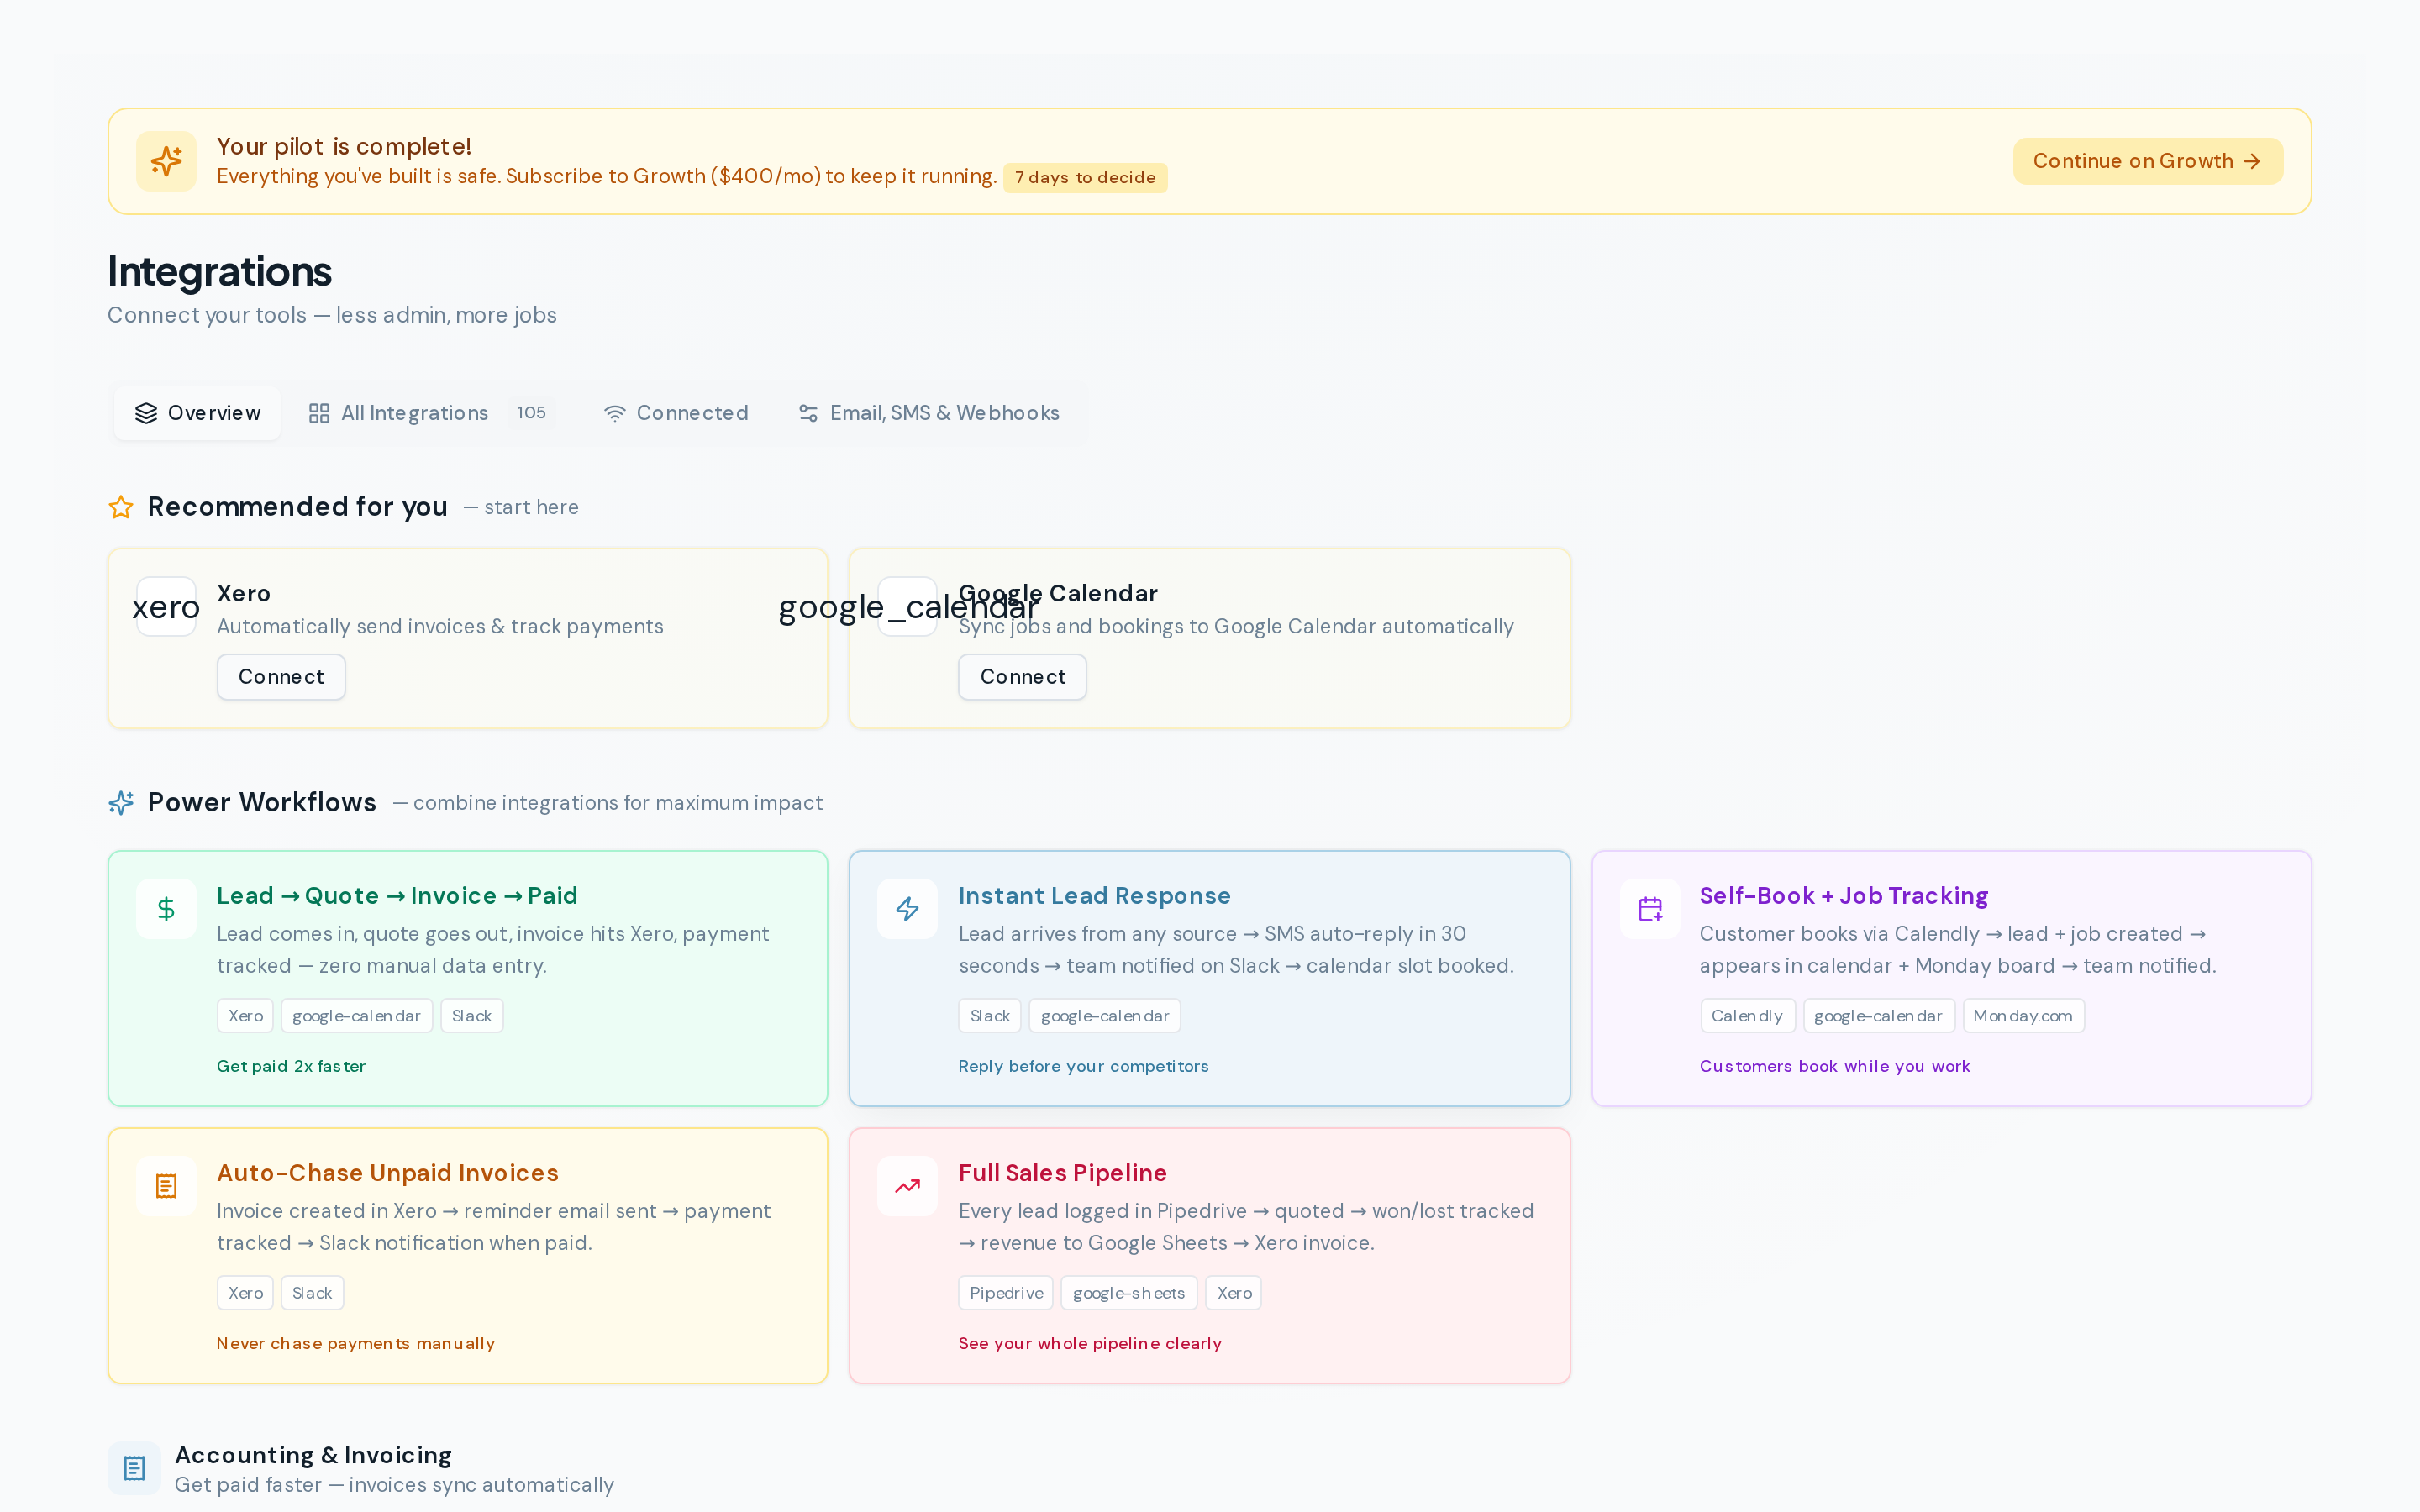
Task: Click Never chase payments manually text
Action: click(356, 1343)
